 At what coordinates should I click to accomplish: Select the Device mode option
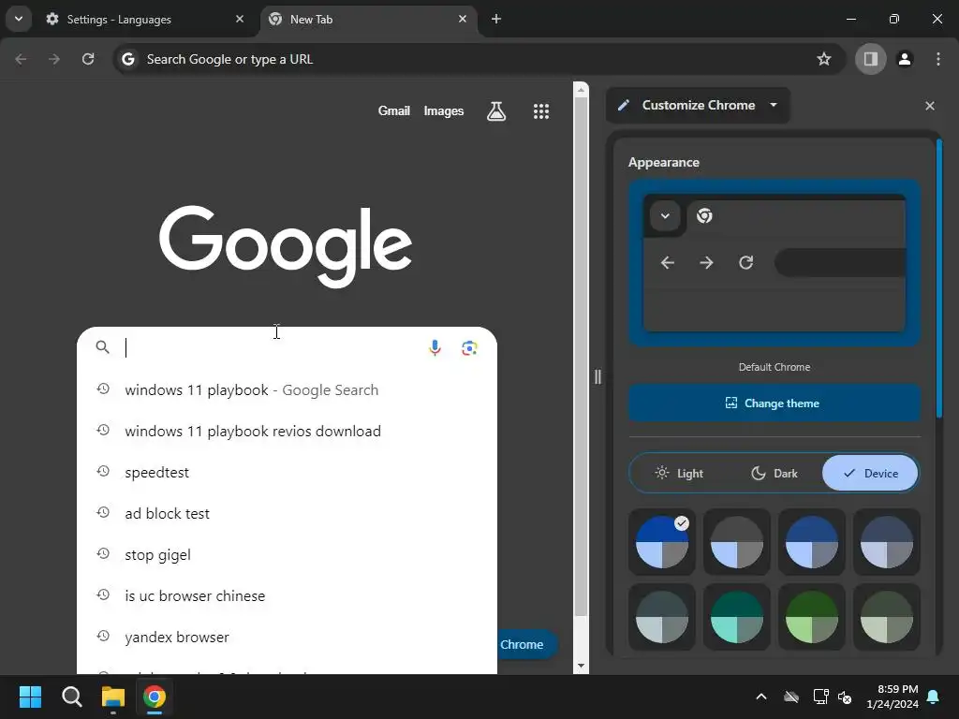tap(870, 473)
